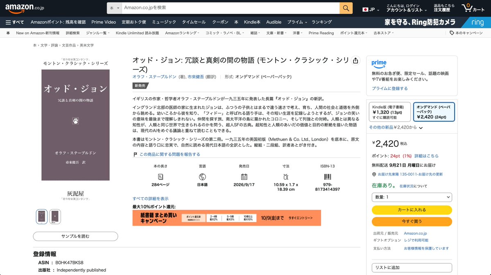
Task: Open タイムセール in navigation bar
Action: pyautogui.click(x=194, y=22)
